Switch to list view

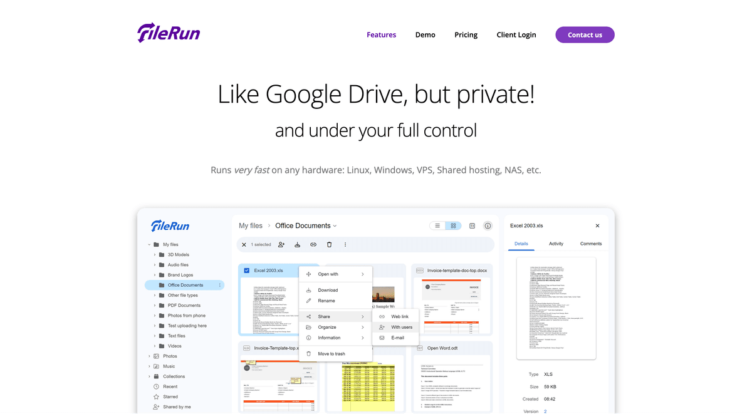(437, 226)
